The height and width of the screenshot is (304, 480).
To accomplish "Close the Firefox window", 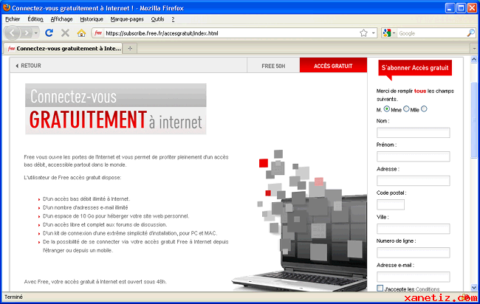I will coord(472,8).
